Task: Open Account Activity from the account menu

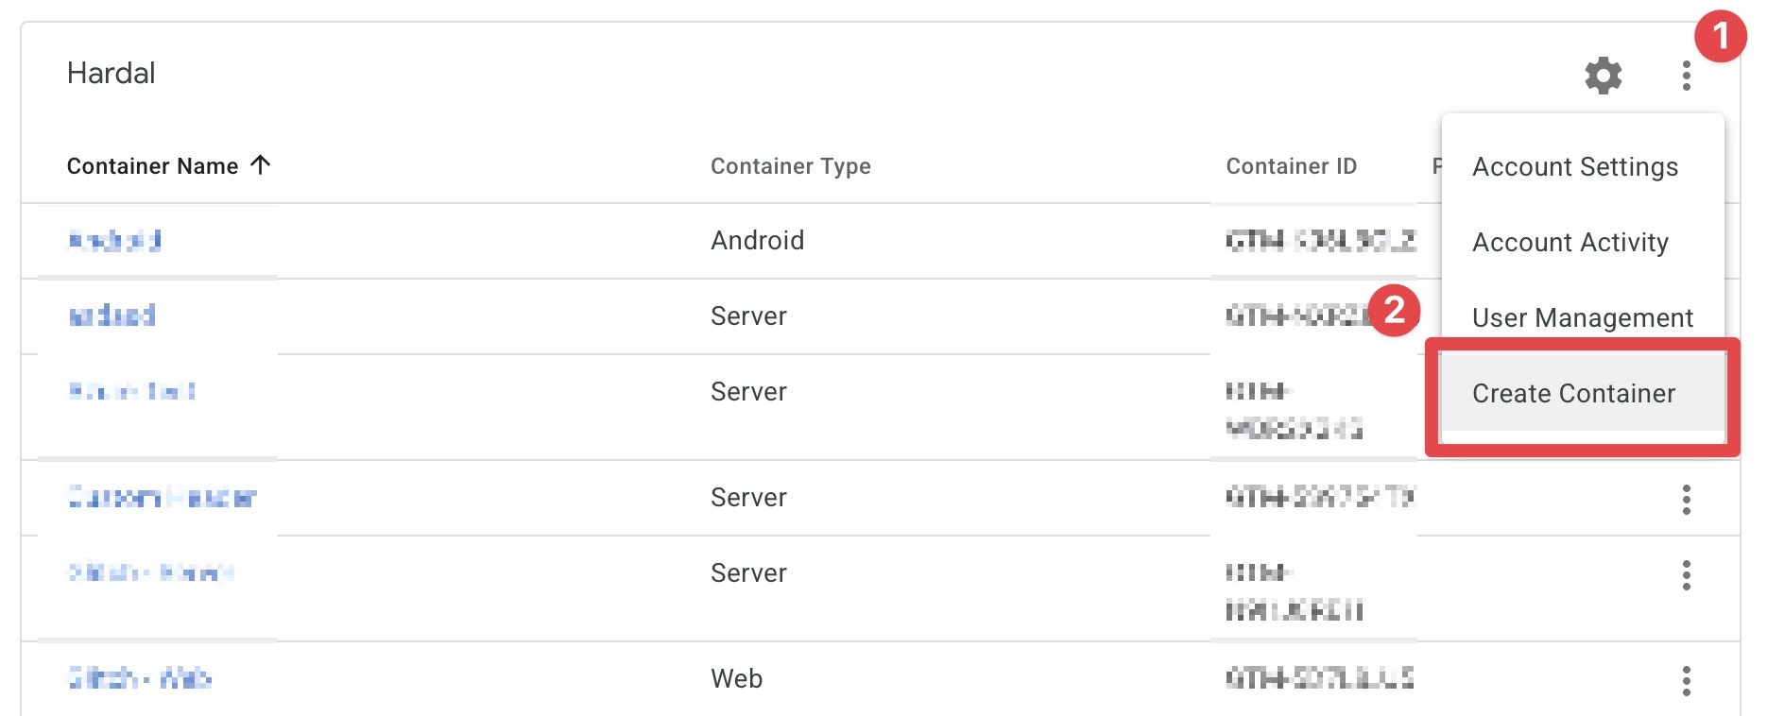Action: pyautogui.click(x=1570, y=243)
